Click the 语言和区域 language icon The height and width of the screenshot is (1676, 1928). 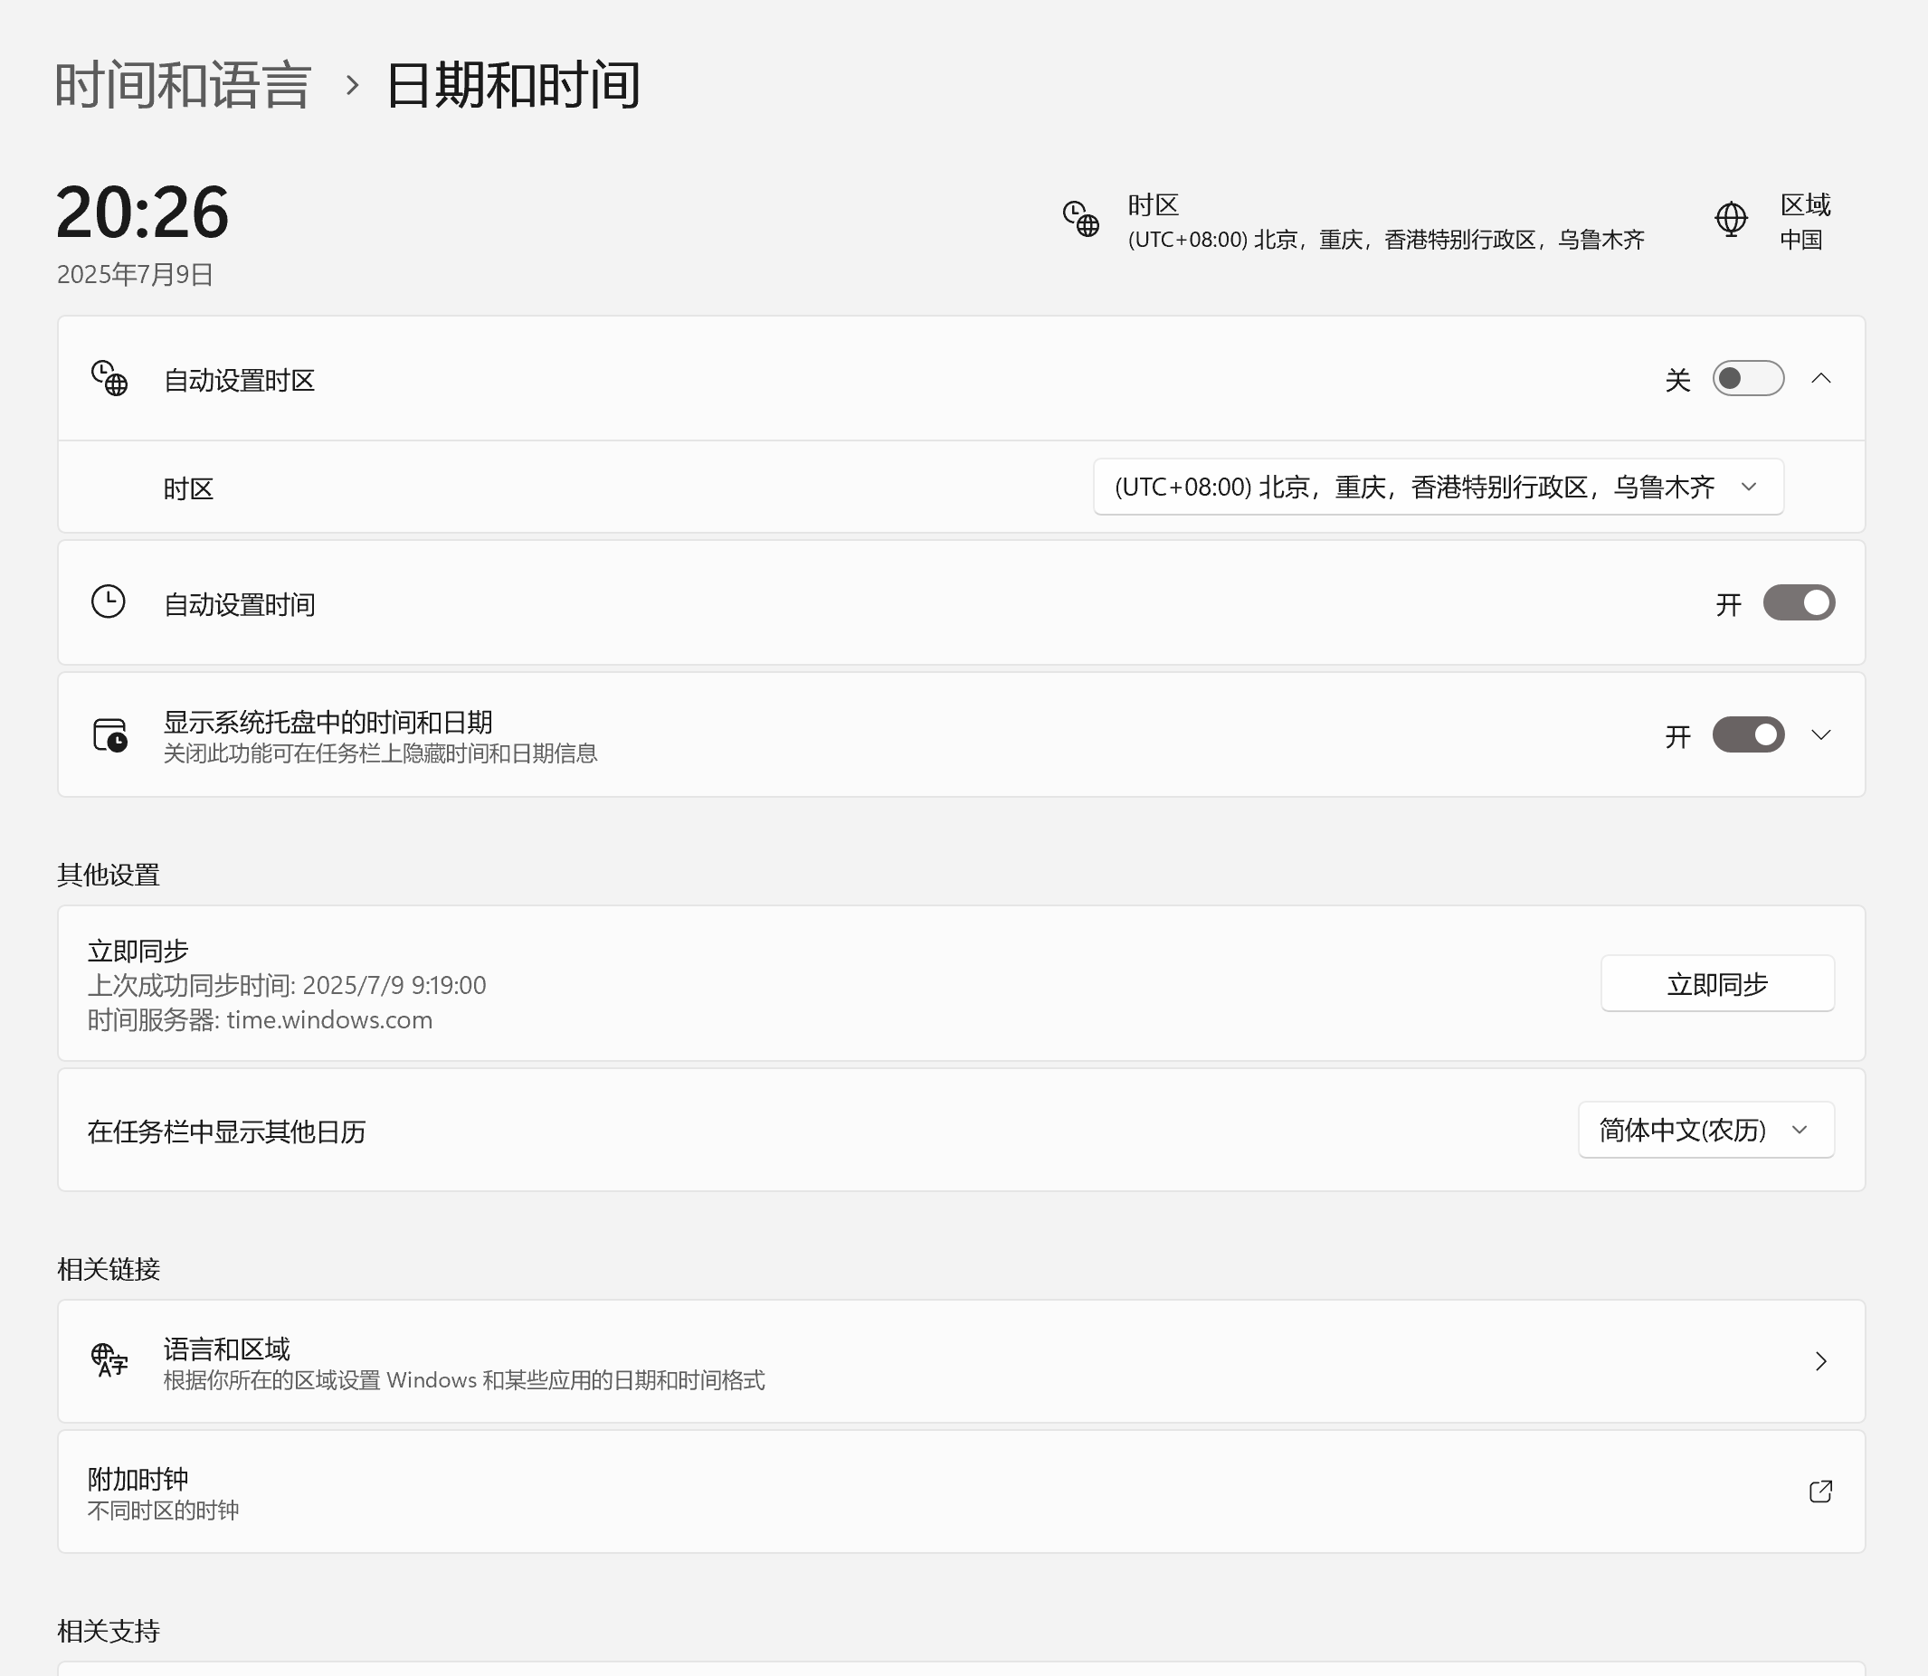tap(109, 1359)
